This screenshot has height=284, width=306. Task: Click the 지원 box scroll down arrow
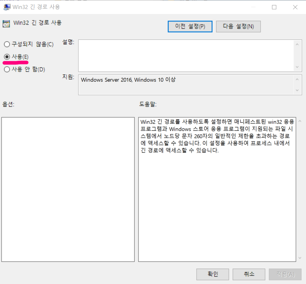297,90
